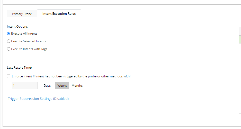The height and width of the screenshot is (129, 241).
Task: Click the "Execute All Intents" label text
Action: 24,34
